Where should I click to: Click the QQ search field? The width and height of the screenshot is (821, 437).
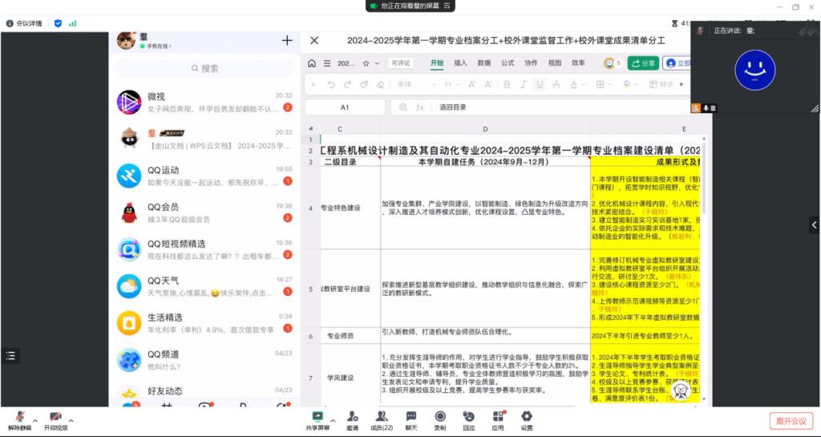(204, 69)
